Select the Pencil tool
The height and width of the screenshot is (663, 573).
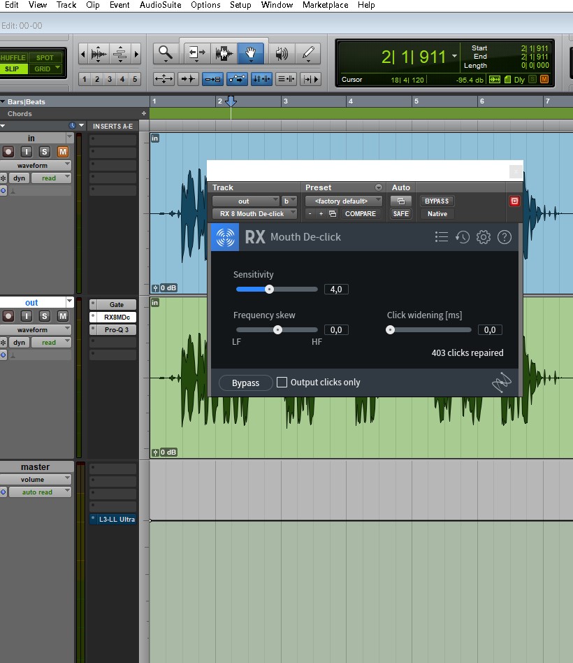pos(308,53)
